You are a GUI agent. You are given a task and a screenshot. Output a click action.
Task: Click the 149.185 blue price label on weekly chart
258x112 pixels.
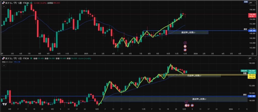pyautogui.click(x=252, y=31)
